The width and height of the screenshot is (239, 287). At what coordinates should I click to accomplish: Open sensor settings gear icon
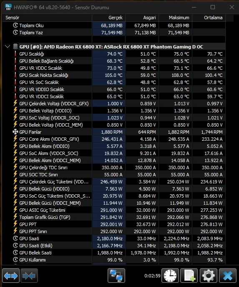click(209, 275)
